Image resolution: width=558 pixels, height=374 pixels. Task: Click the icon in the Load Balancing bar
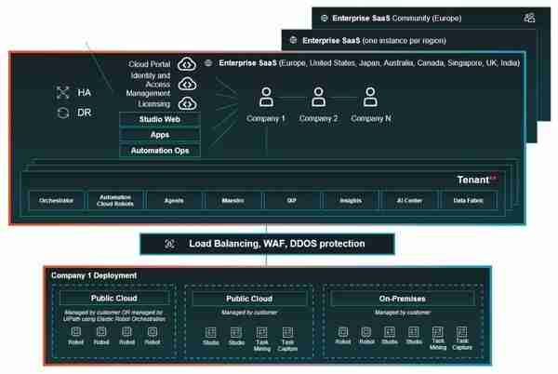170,244
